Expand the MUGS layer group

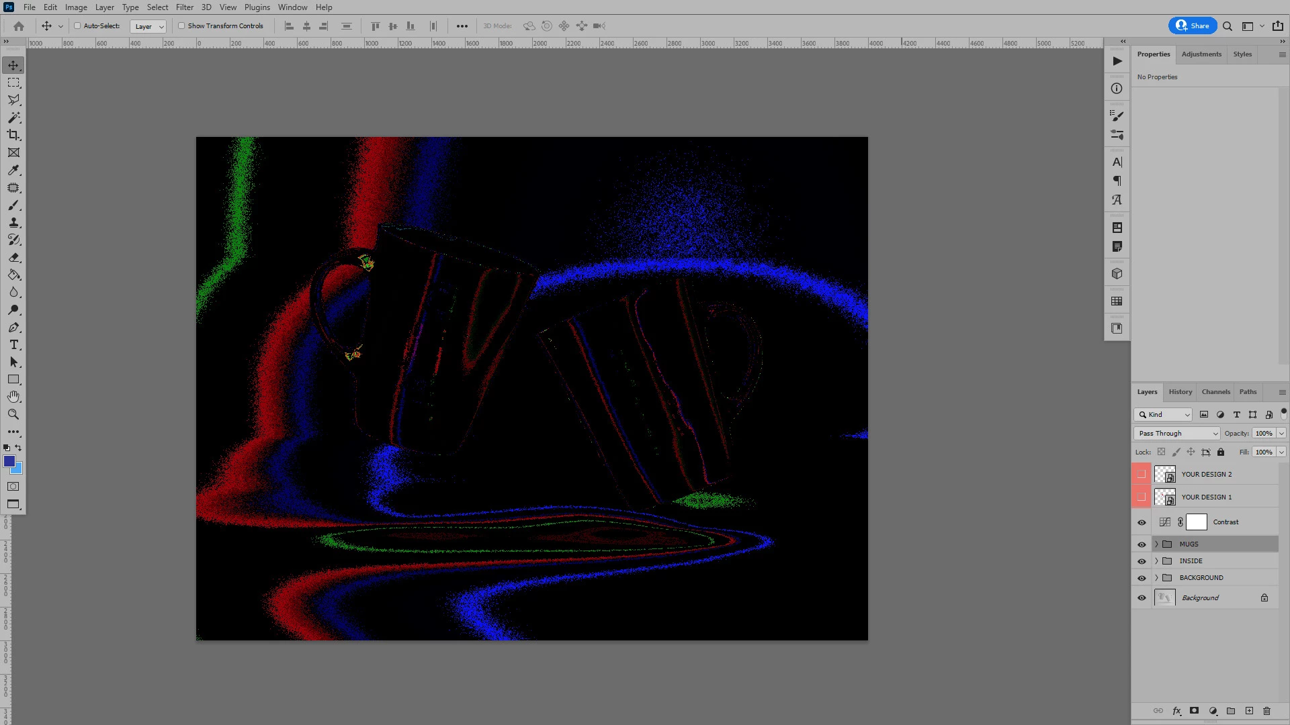(1156, 544)
